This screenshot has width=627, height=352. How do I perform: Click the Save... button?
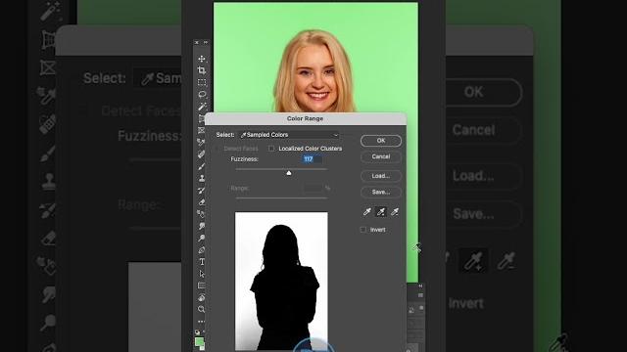(381, 192)
